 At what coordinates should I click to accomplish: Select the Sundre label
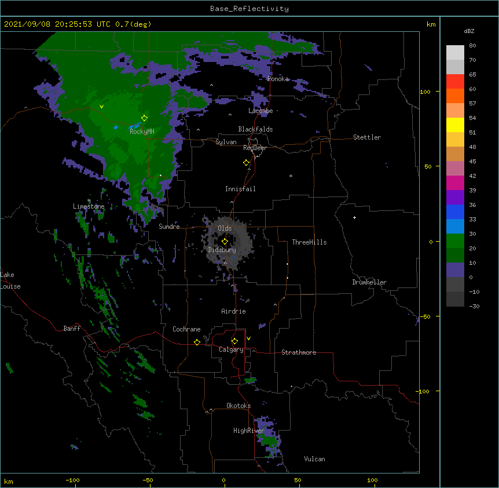click(x=169, y=227)
